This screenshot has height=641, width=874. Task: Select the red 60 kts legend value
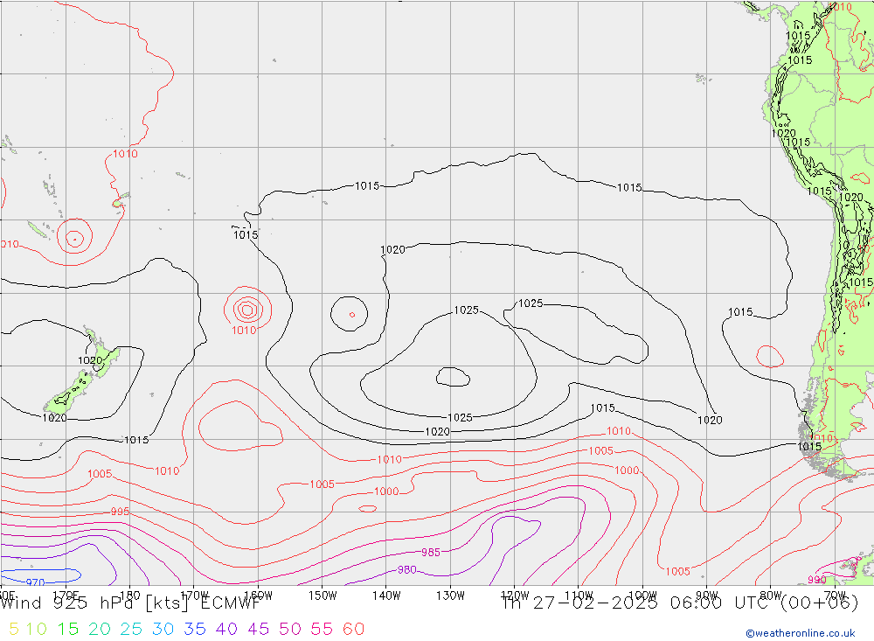[x=353, y=630]
